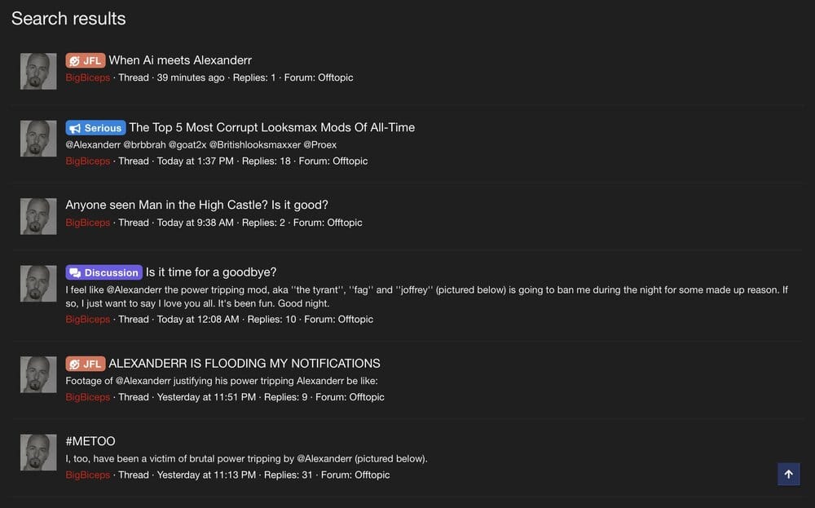Click avatar next to the #METOO thread
Viewport: 815px width, 508px height.
(x=38, y=453)
